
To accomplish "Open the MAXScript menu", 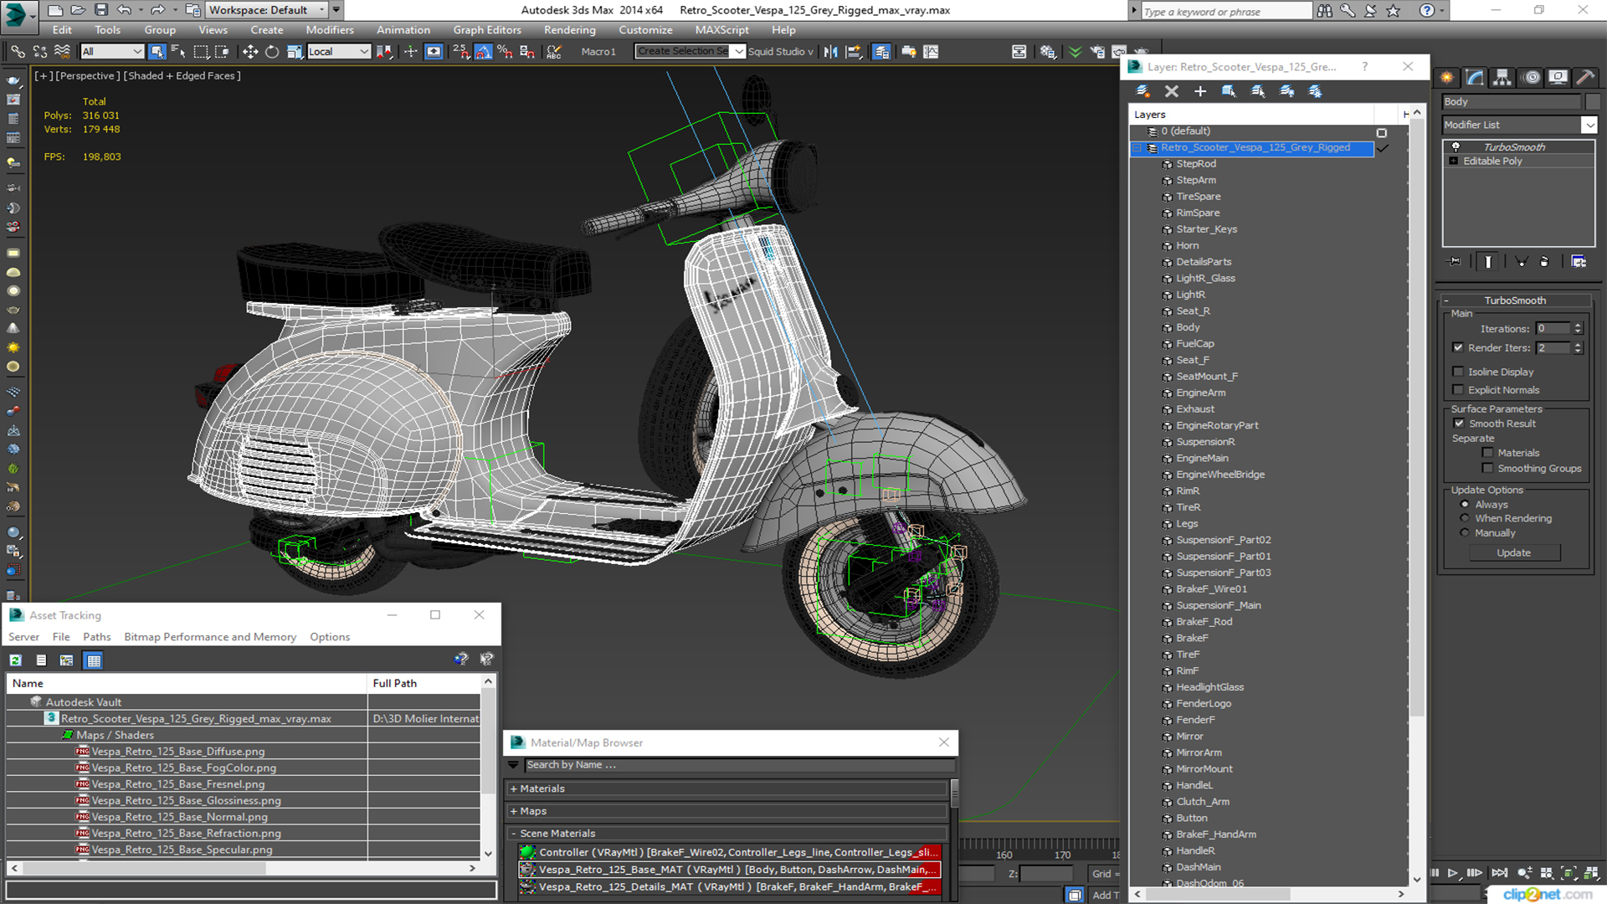I will click(x=721, y=30).
